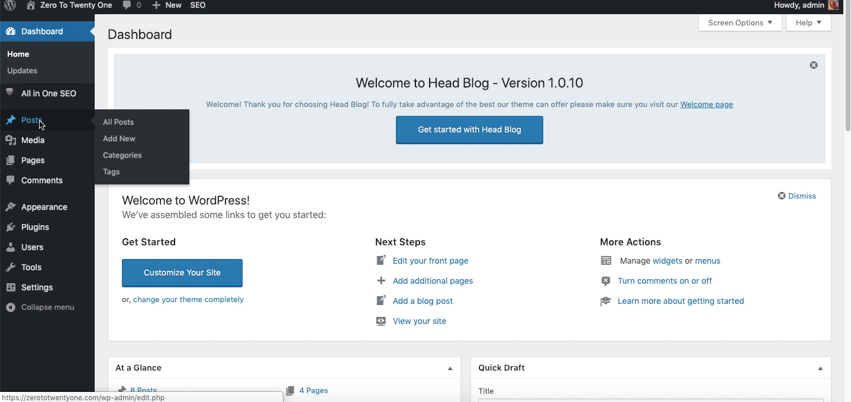
Task: Click the Tools wrench icon
Action: [x=11, y=267]
